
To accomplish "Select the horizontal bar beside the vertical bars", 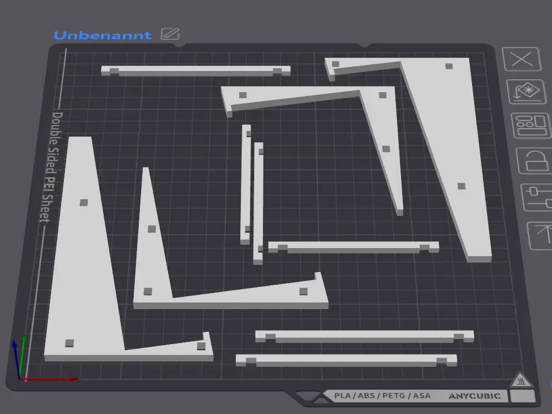I will pyautogui.click(x=353, y=247).
